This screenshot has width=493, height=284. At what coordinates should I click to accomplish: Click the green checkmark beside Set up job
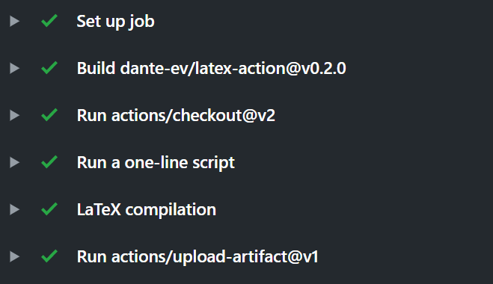(x=49, y=21)
